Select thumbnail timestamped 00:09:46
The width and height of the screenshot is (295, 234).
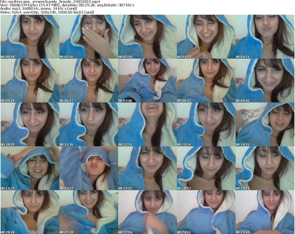pos(265,81)
